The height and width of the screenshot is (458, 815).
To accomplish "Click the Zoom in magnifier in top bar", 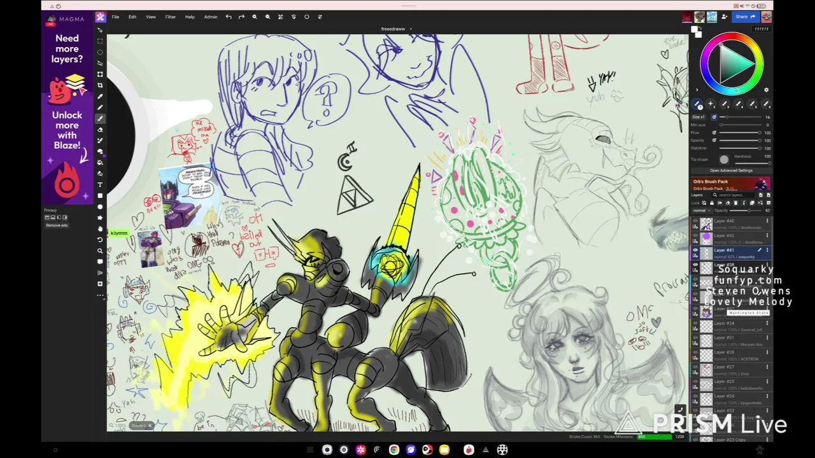I will (255, 17).
